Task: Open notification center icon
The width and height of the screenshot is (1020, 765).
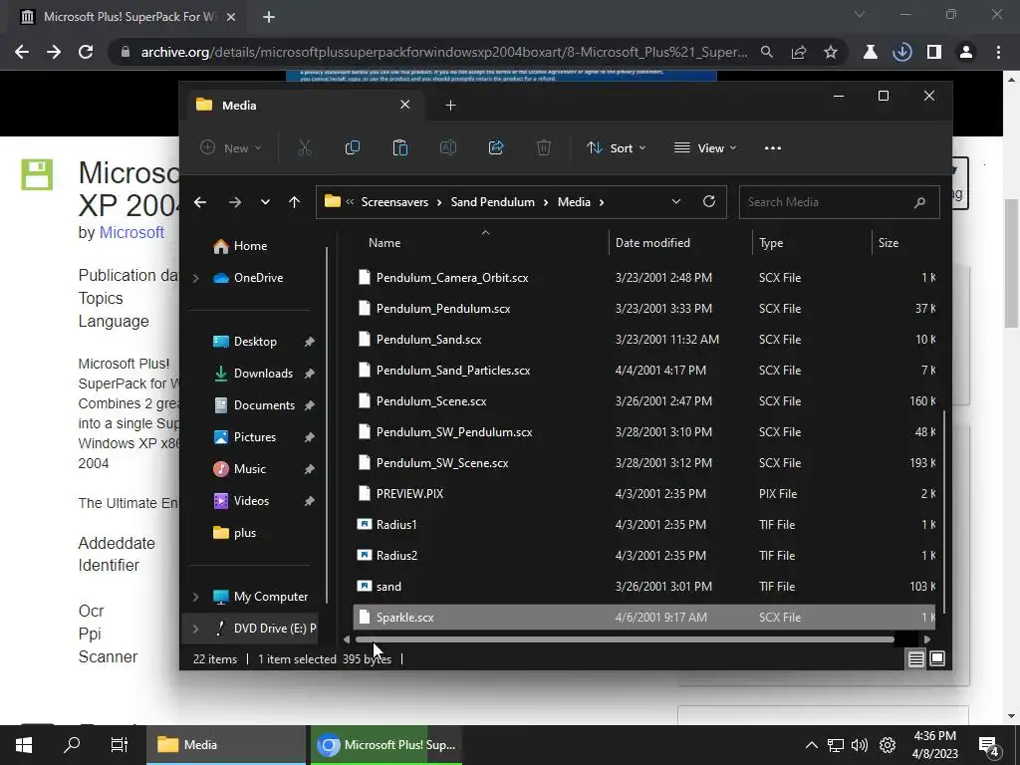Action: pyautogui.click(x=989, y=746)
